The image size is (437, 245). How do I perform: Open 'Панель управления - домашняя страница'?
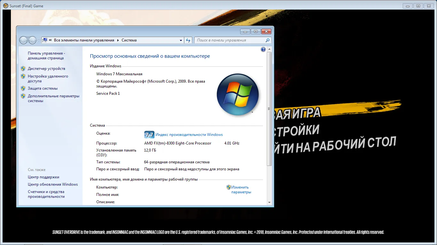point(46,56)
